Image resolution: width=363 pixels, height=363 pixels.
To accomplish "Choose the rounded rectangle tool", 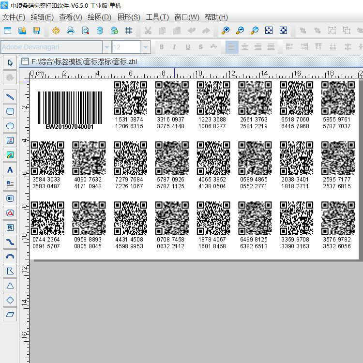I will click(10, 111).
